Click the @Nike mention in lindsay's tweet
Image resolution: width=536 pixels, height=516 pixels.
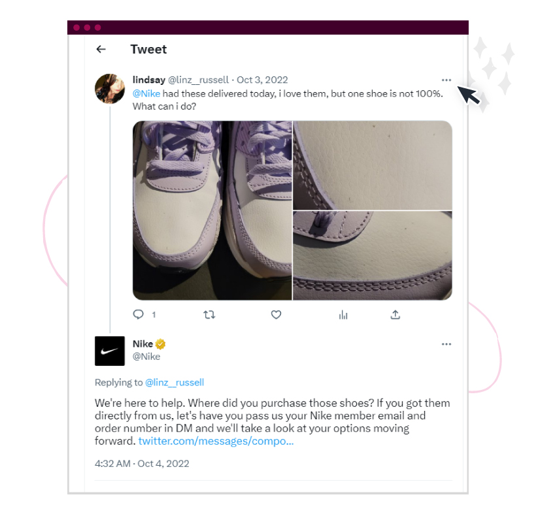point(146,93)
